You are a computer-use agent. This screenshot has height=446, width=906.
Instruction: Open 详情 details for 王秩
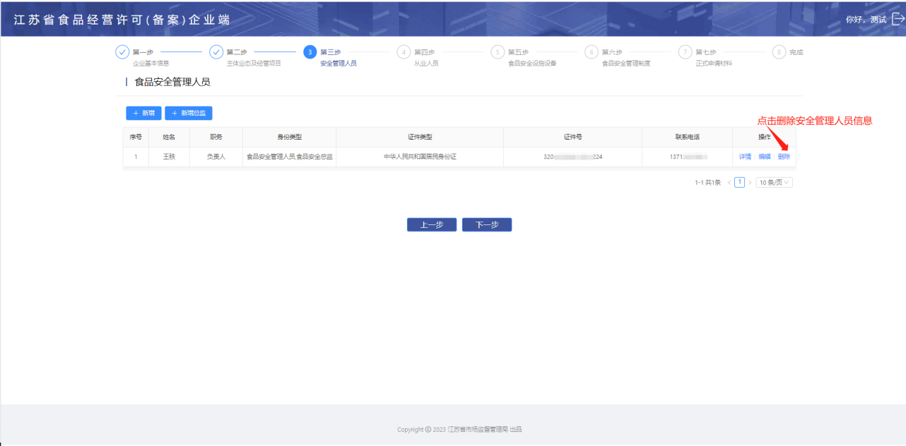(x=745, y=157)
